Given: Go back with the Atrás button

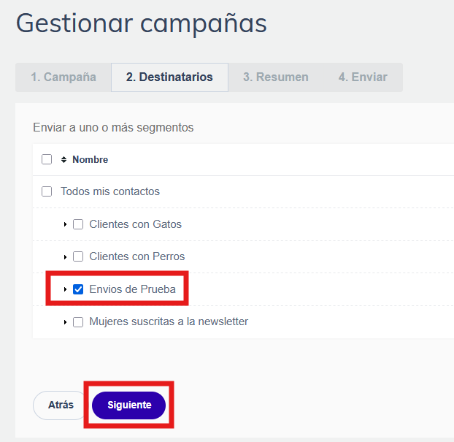Looking at the screenshot, I should point(61,405).
